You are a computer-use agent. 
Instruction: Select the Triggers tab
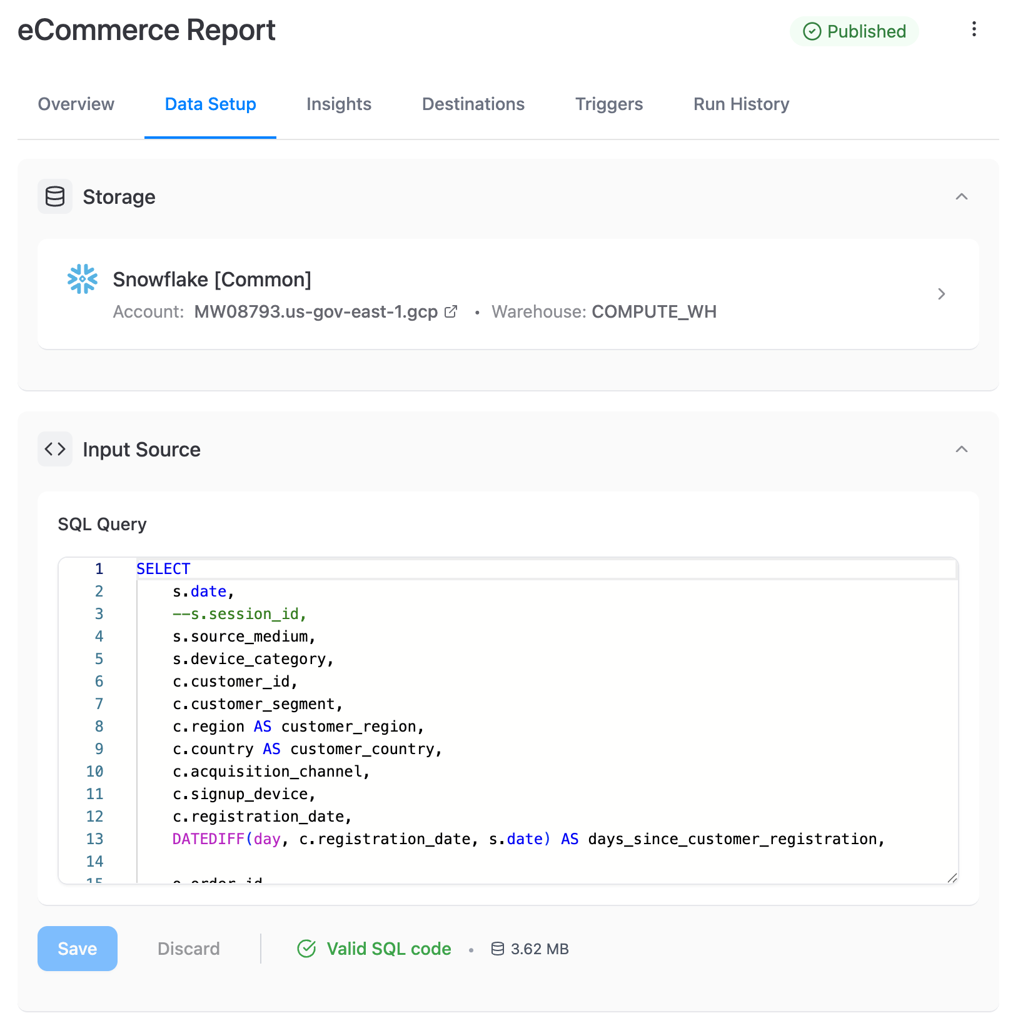click(x=609, y=104)
